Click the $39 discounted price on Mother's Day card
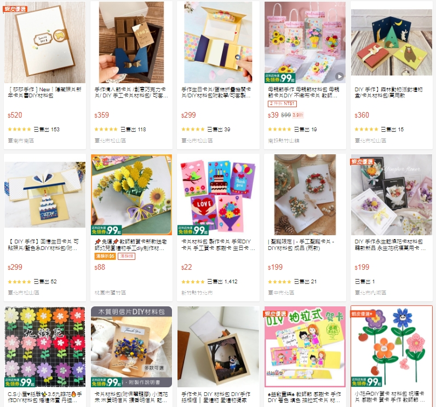 click(273, 115)
